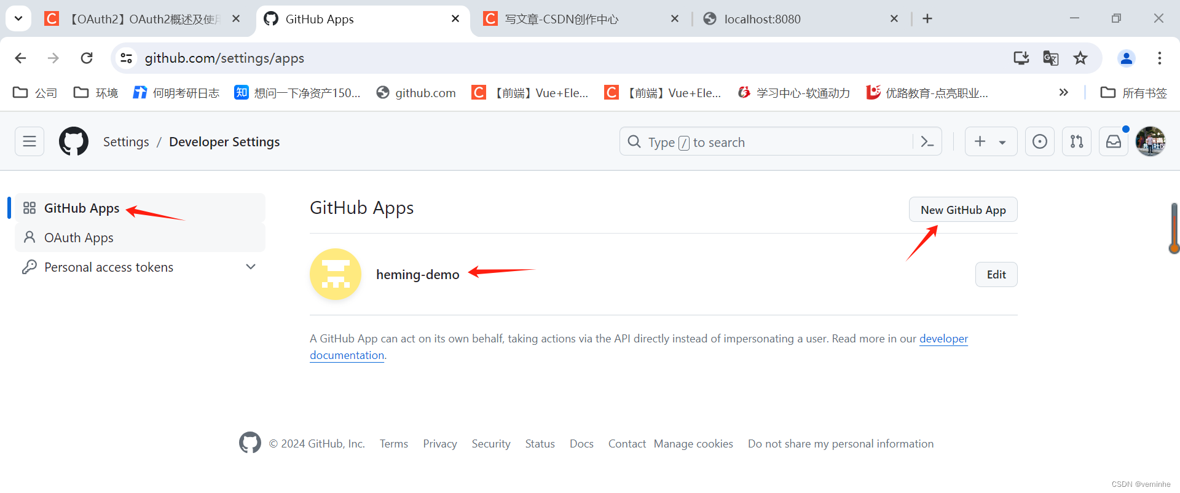Open the Status footer link
Viewport: 1180px width, 493px height.
click(x=540, y=444)
